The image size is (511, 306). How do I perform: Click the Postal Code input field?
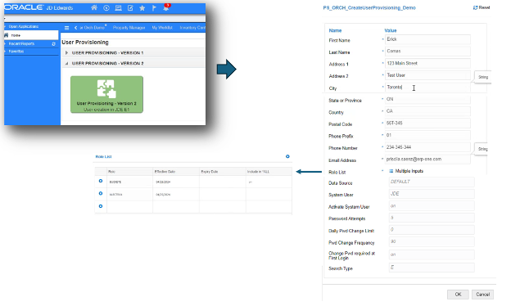[x=427, y=123]
